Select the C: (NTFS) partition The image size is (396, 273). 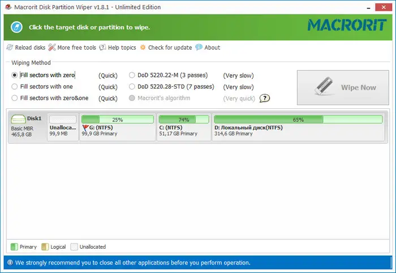[x=184, y=127]
